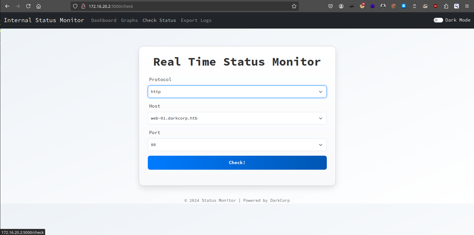Open the Dashboard nav item
Viewport: 474px width, 235px height.
(x=103, y=20)
